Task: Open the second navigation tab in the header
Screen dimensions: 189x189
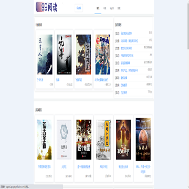Action: [x=104, y=8]
